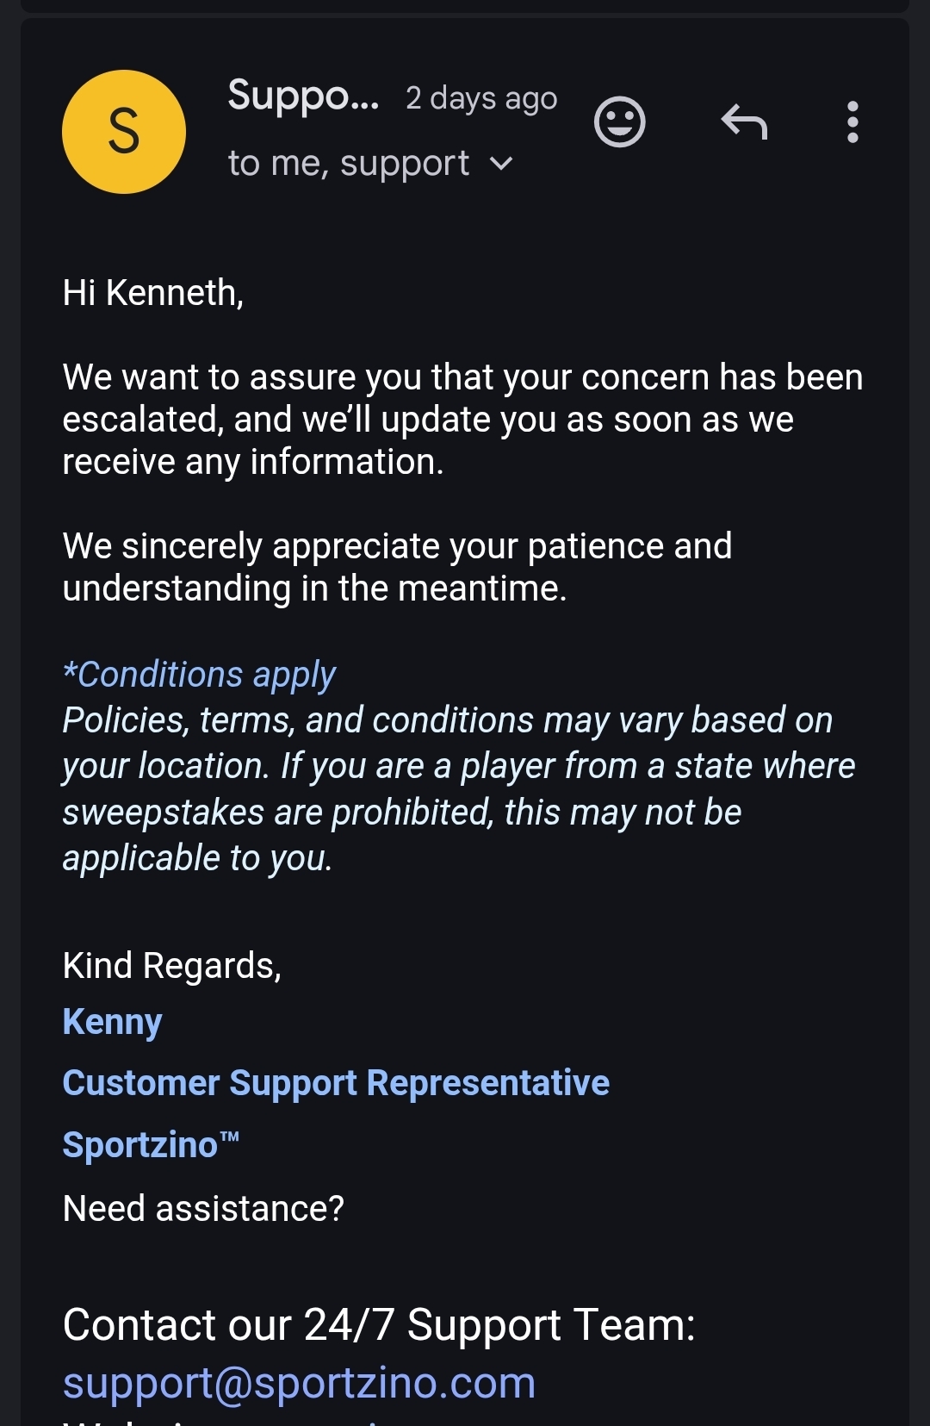Open the "*Conditions apply" link
The width and height of the screenshot is (930, 1426).
click(x=199, y=675)
